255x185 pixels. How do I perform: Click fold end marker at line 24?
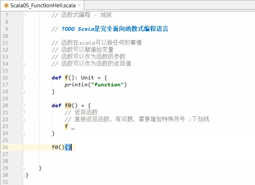[x=23, y=133]
